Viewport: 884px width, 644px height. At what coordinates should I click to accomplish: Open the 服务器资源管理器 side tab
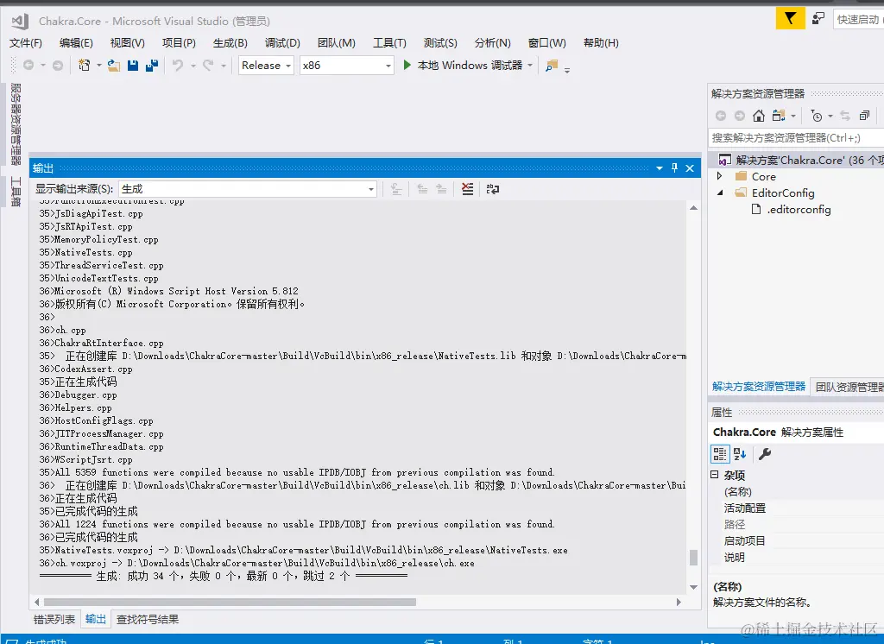[x=16, y=124]
